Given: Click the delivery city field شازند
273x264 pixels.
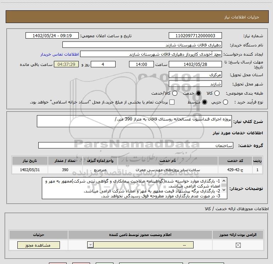Looking at the screenshot, I should [x=195, y=84].
